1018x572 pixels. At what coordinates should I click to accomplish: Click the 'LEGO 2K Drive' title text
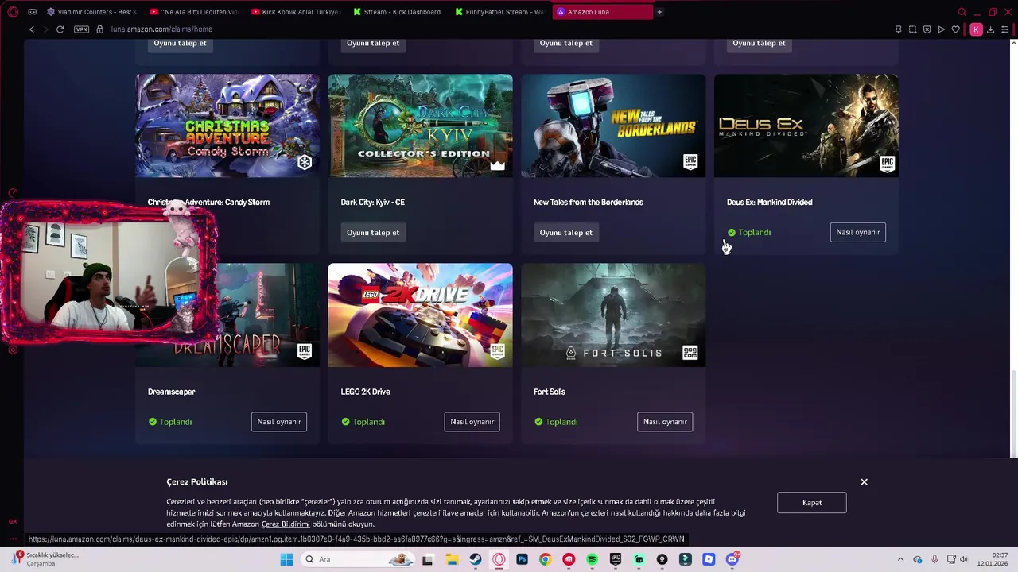[365, 392]
